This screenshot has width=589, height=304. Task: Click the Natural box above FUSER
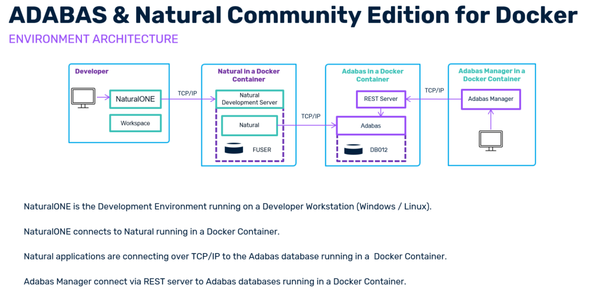tap(249, 125)
